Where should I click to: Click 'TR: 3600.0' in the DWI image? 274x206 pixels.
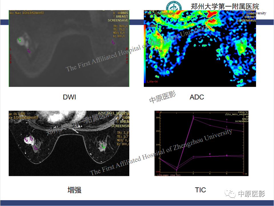click(120, 26)
